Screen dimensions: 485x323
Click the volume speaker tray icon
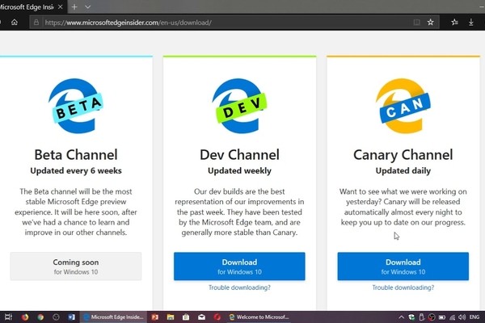[462, 317]
